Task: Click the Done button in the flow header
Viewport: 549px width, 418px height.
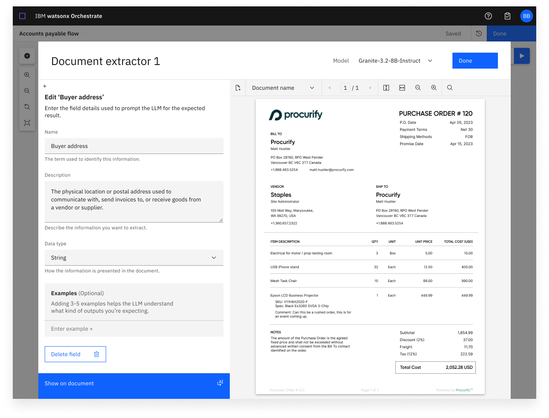Action: (511, 34)
